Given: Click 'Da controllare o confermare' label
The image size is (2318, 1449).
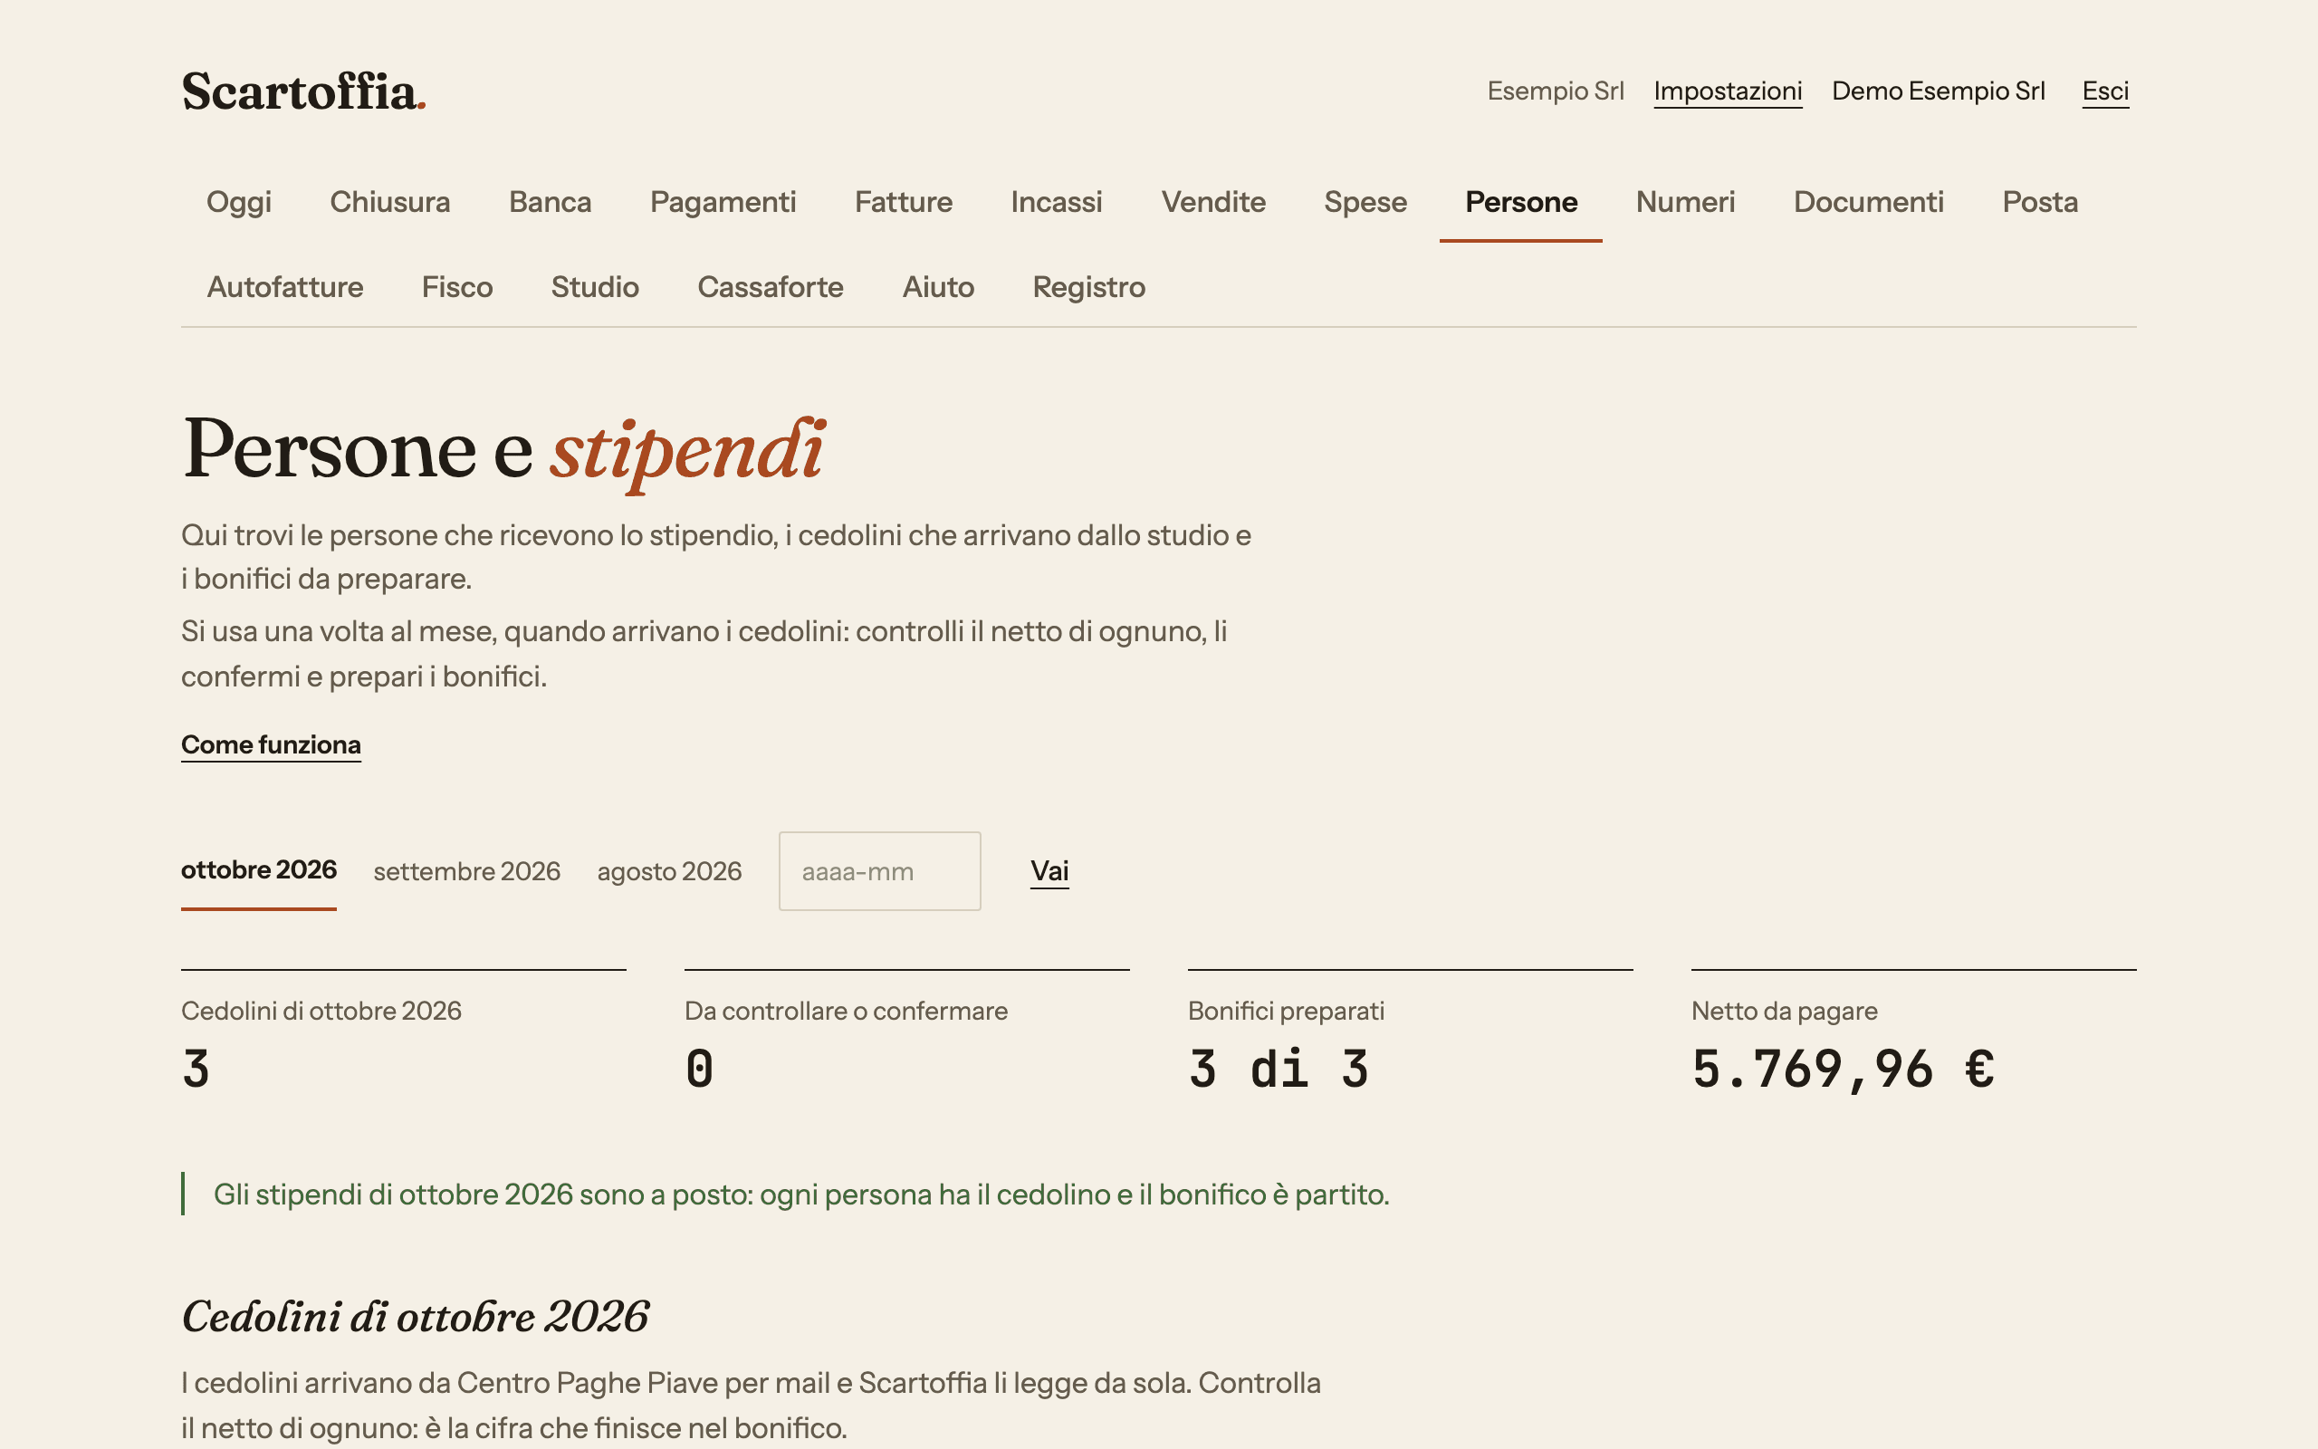Looking at the screenshot, I should (x=845, y=1011).
